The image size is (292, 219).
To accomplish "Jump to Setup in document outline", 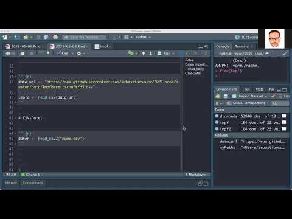I will click(x=189, y=60).
